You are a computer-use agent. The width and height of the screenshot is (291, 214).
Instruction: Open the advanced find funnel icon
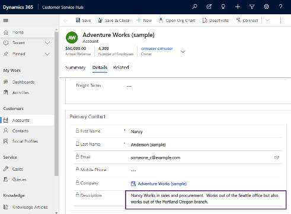tap(252, 7)
